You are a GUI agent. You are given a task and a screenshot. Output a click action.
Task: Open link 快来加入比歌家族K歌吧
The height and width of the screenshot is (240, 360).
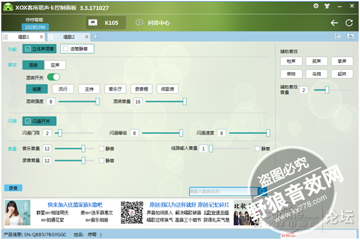coord(75,205)
